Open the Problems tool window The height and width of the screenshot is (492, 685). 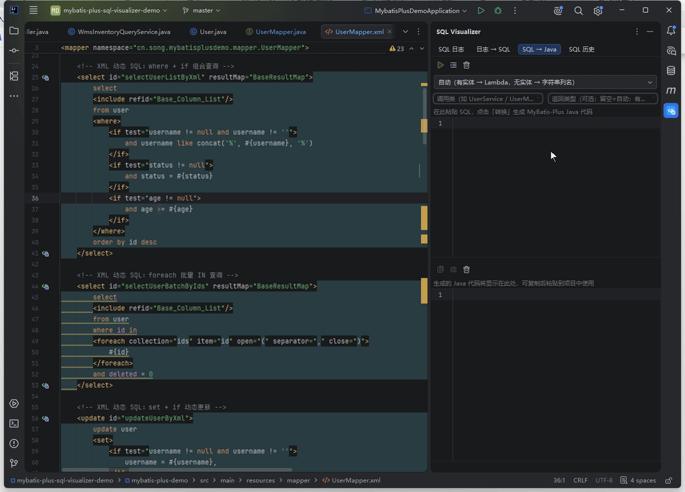point(14,443)
